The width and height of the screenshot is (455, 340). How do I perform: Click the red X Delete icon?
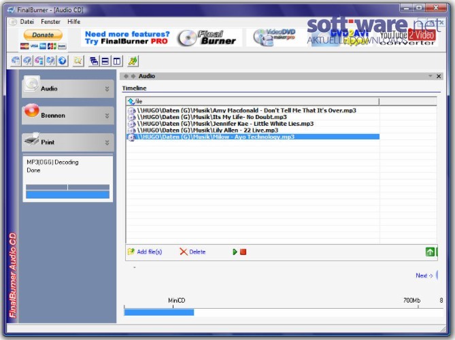pyautogui.click(x=184, y=252)
